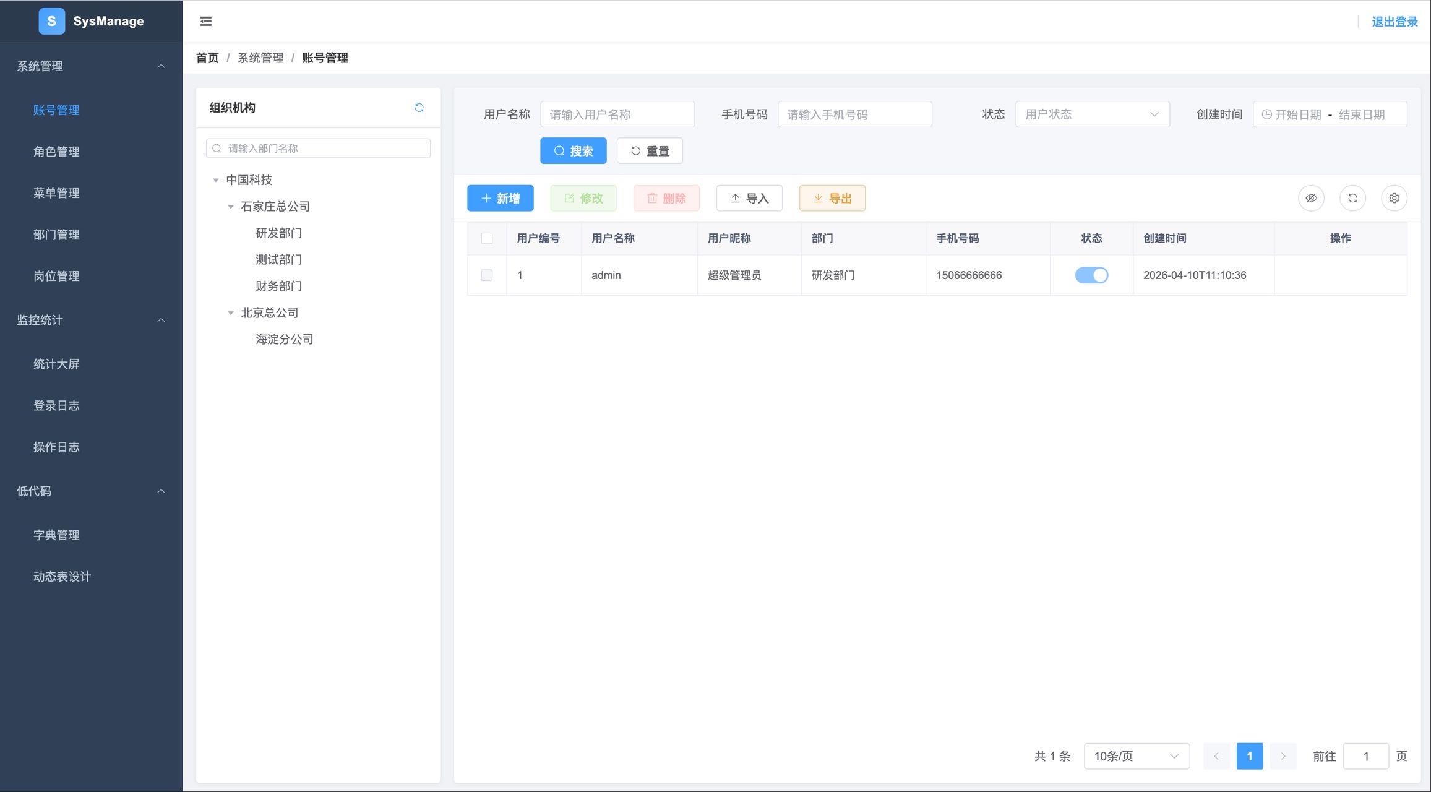Click the SysManage logo icon
This screenshot has width=1431, height=792.
tap(52, 21)
